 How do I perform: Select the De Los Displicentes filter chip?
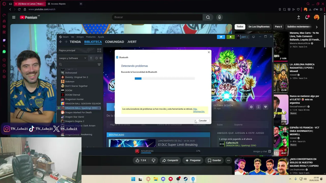click(x=259, y=27)
